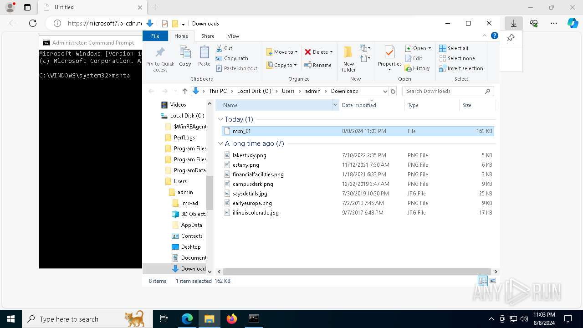Click the Paste icon in ribbon
This screenshot has height=328, width=583.
coord(204,56)
